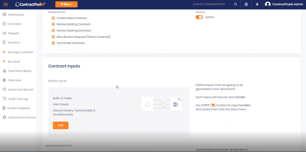Click the Vendors contact icon
Viewport: 306px width, 152px height.
pos(4,42)
